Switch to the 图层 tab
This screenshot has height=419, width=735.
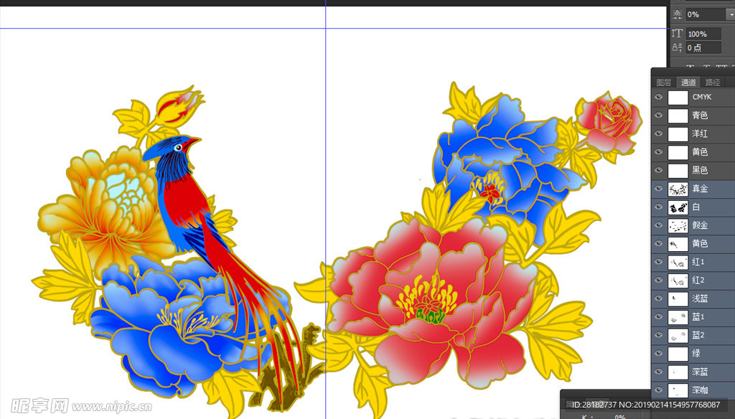pyautogui.click(x=664, y=83)
